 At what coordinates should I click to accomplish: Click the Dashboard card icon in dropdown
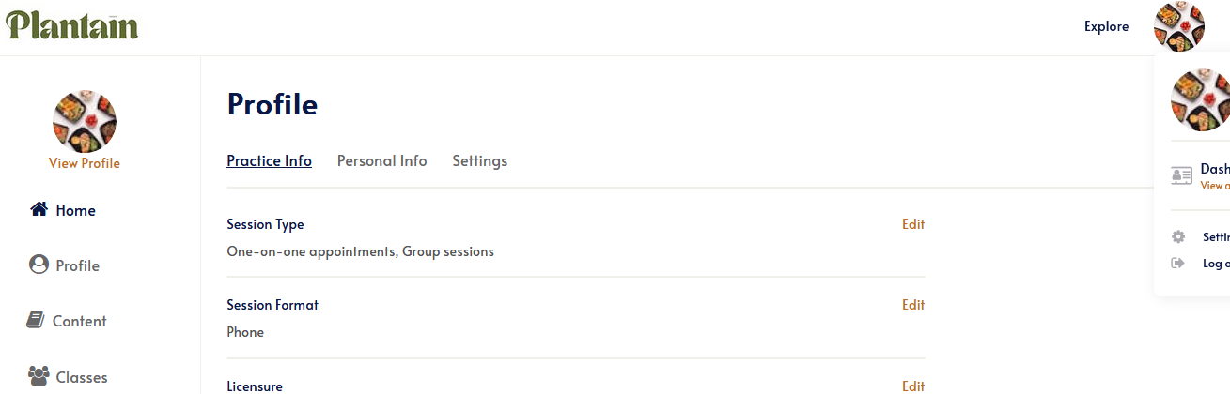[x=1181, y=175]
